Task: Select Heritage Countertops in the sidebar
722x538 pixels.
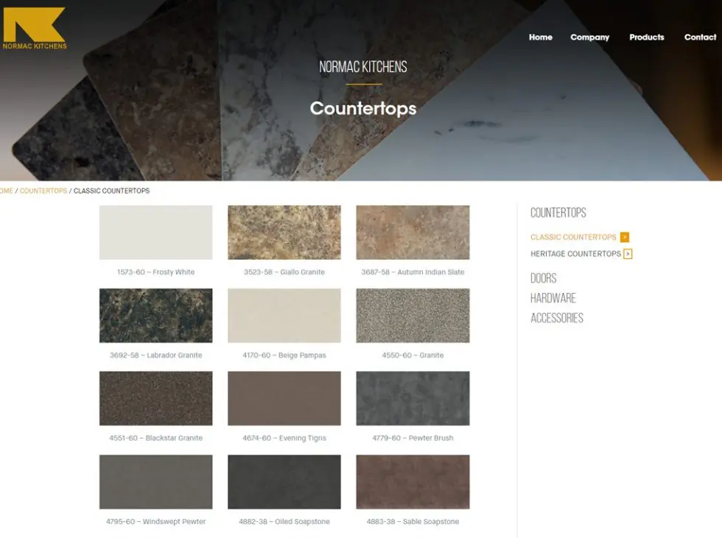Action: tap(575, 254)
